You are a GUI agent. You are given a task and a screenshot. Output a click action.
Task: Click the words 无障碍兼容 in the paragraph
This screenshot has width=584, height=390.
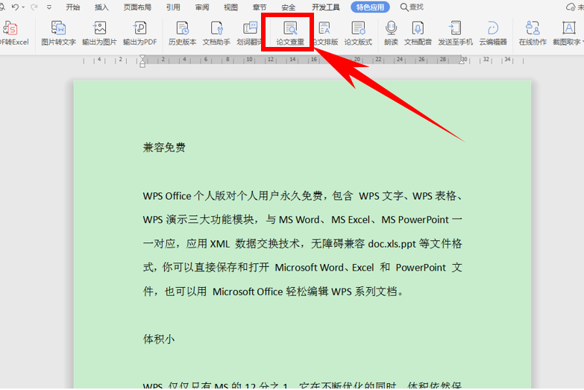click(338, 244)
